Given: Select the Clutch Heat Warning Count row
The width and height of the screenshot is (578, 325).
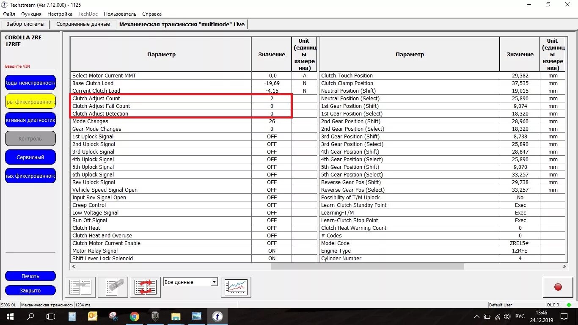Looking at the screenshot, I should [442, 228].
